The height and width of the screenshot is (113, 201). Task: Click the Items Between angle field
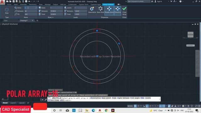[x=31, y=11]
